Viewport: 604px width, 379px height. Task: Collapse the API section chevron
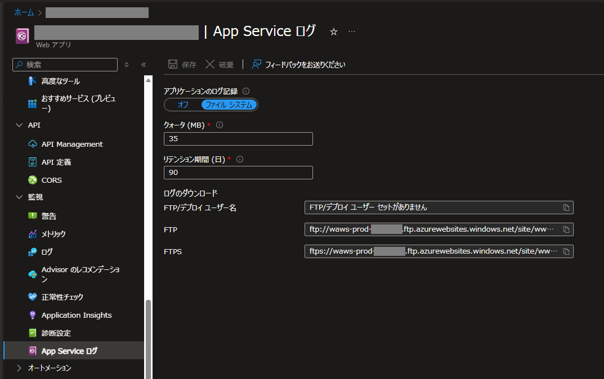point(19,125)
